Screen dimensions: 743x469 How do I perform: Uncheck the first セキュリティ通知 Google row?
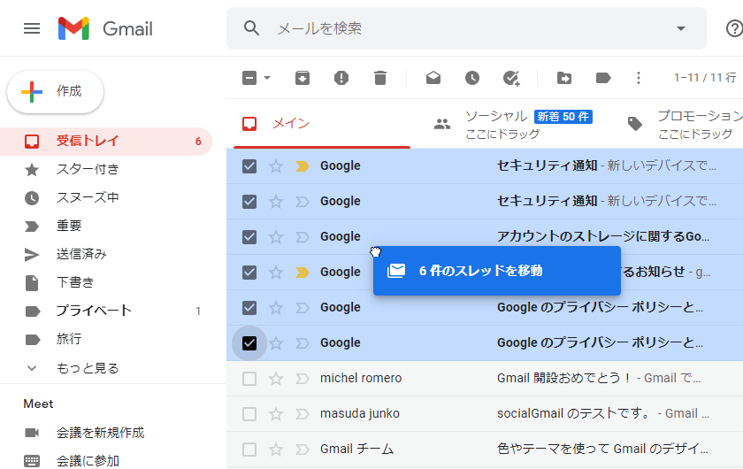249,166
